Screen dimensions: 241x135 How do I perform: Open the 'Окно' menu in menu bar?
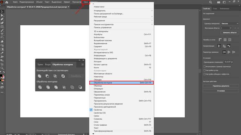click(86, 2)
